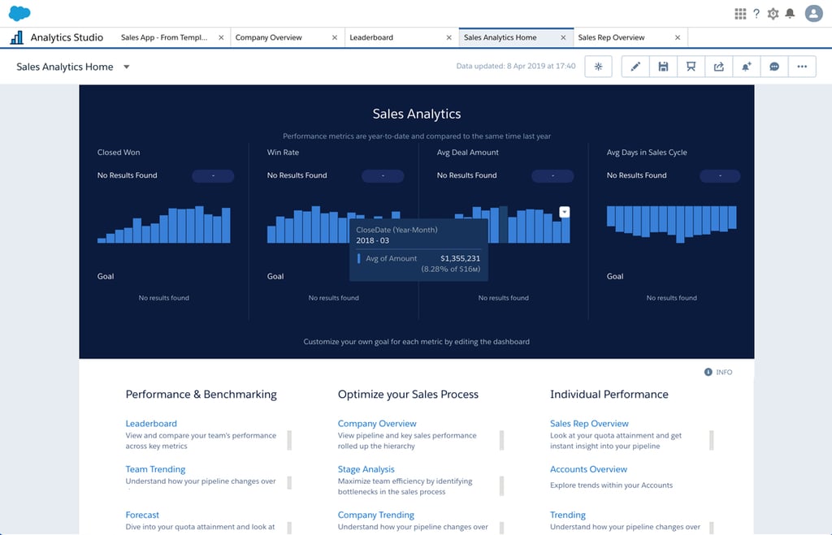Open the Subscribe bell icon in the toolbar
Viewport: 832px width, 535px height.
(746, 66)
